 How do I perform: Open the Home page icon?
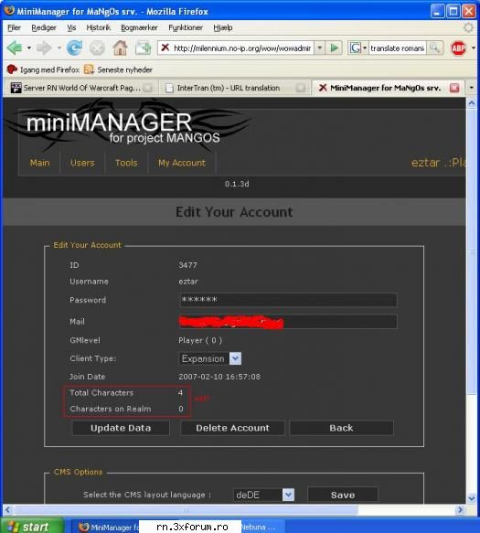click(120, 48)
